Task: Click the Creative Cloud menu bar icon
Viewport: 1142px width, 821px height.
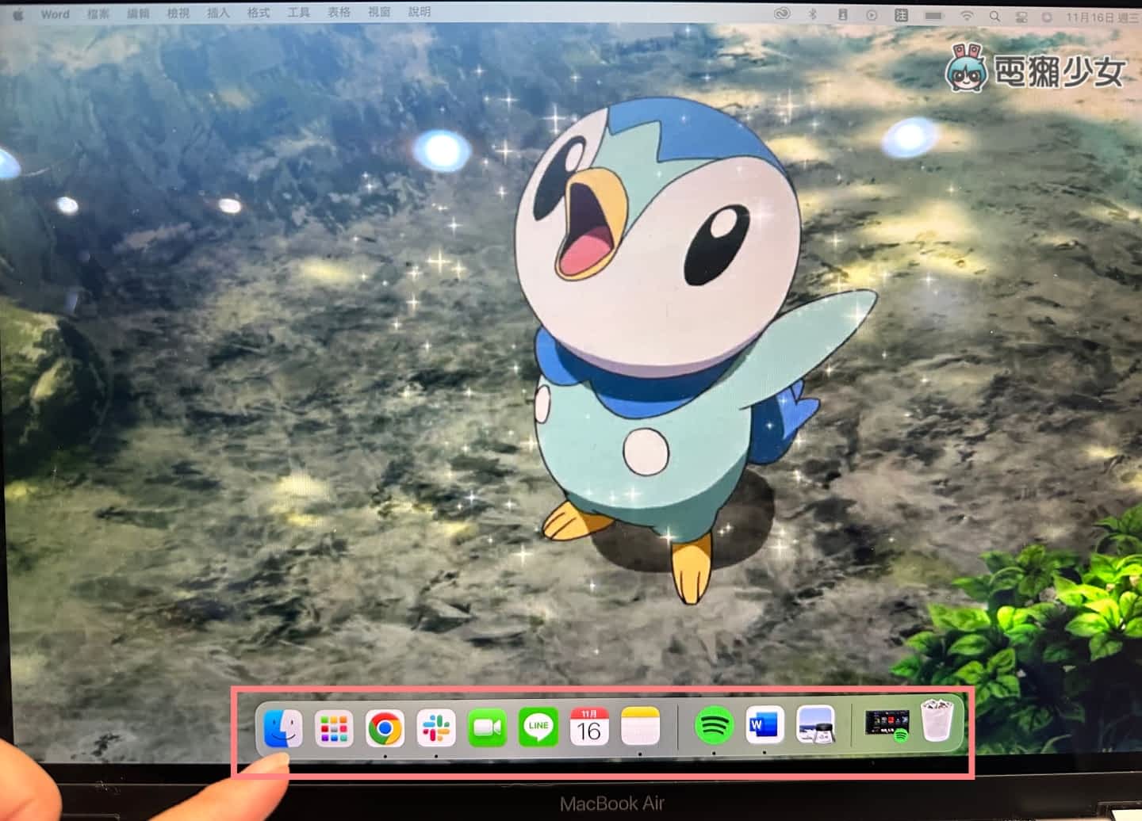Action: 783,14
